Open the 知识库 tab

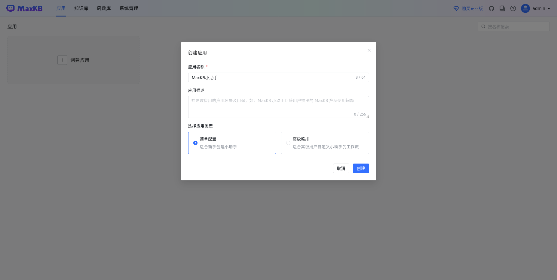click(81, 8)
